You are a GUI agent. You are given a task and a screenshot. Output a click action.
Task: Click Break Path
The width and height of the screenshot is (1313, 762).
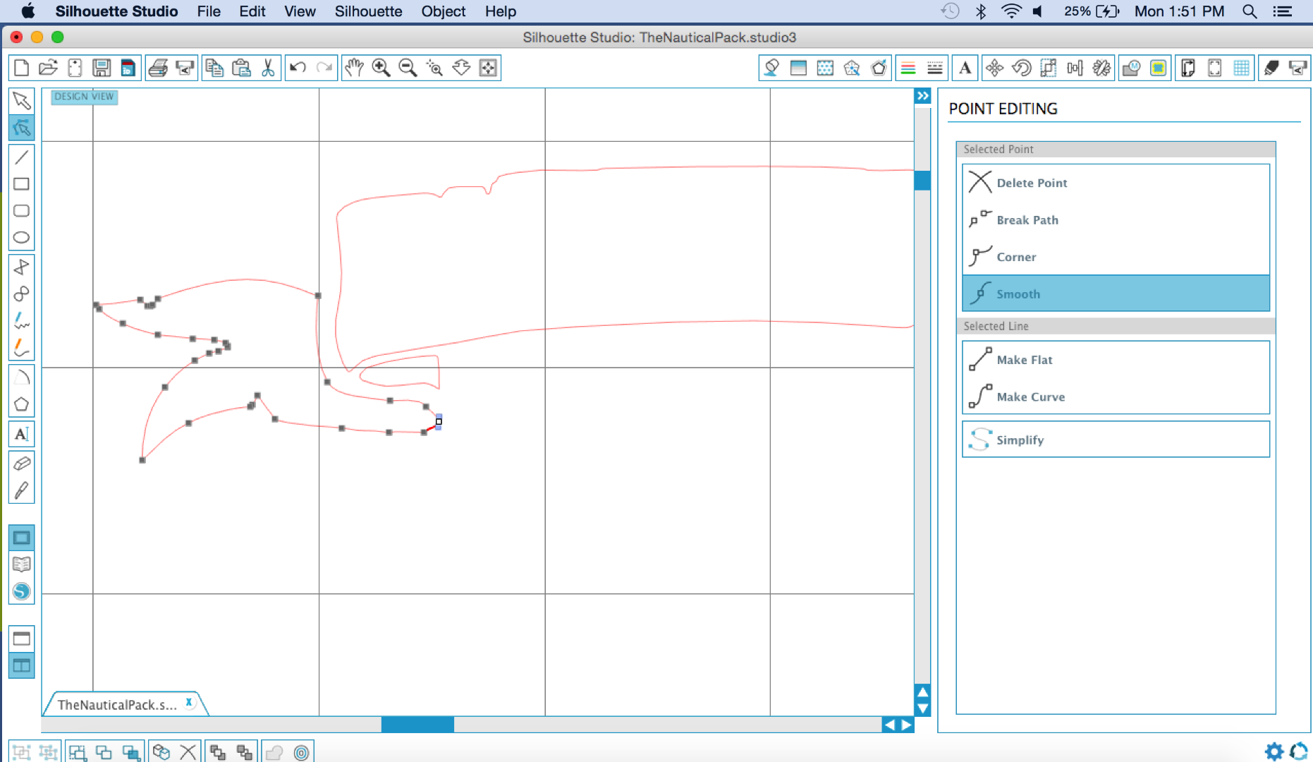click(x=1116, y=220)
